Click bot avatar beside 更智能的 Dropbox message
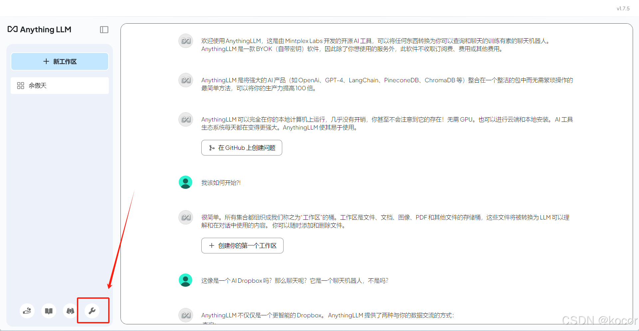 coord(186,315)
